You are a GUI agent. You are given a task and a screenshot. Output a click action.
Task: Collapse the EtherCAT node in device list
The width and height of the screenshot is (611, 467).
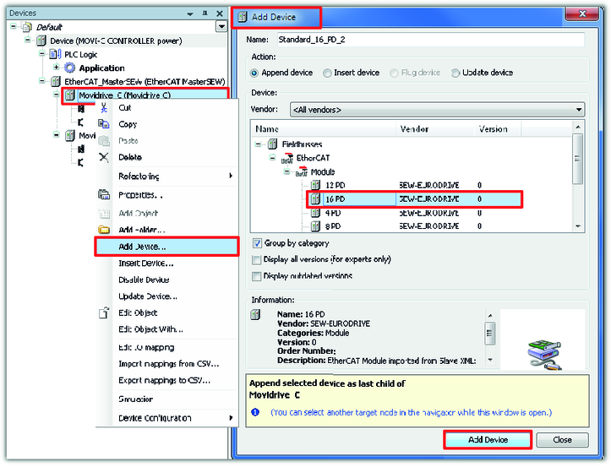click(x=275, y=158)
